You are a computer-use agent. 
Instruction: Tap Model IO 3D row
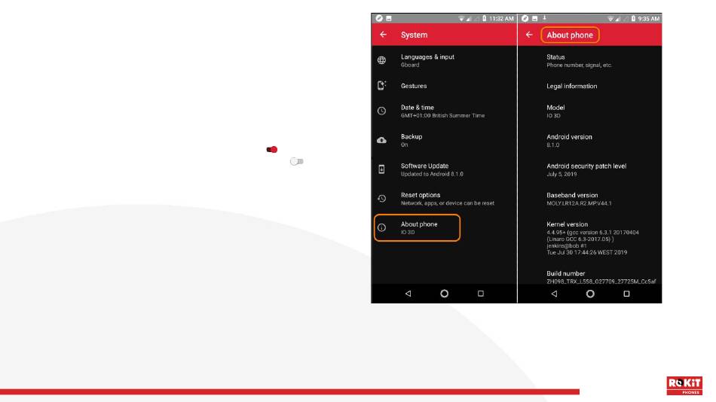(590, 111)
